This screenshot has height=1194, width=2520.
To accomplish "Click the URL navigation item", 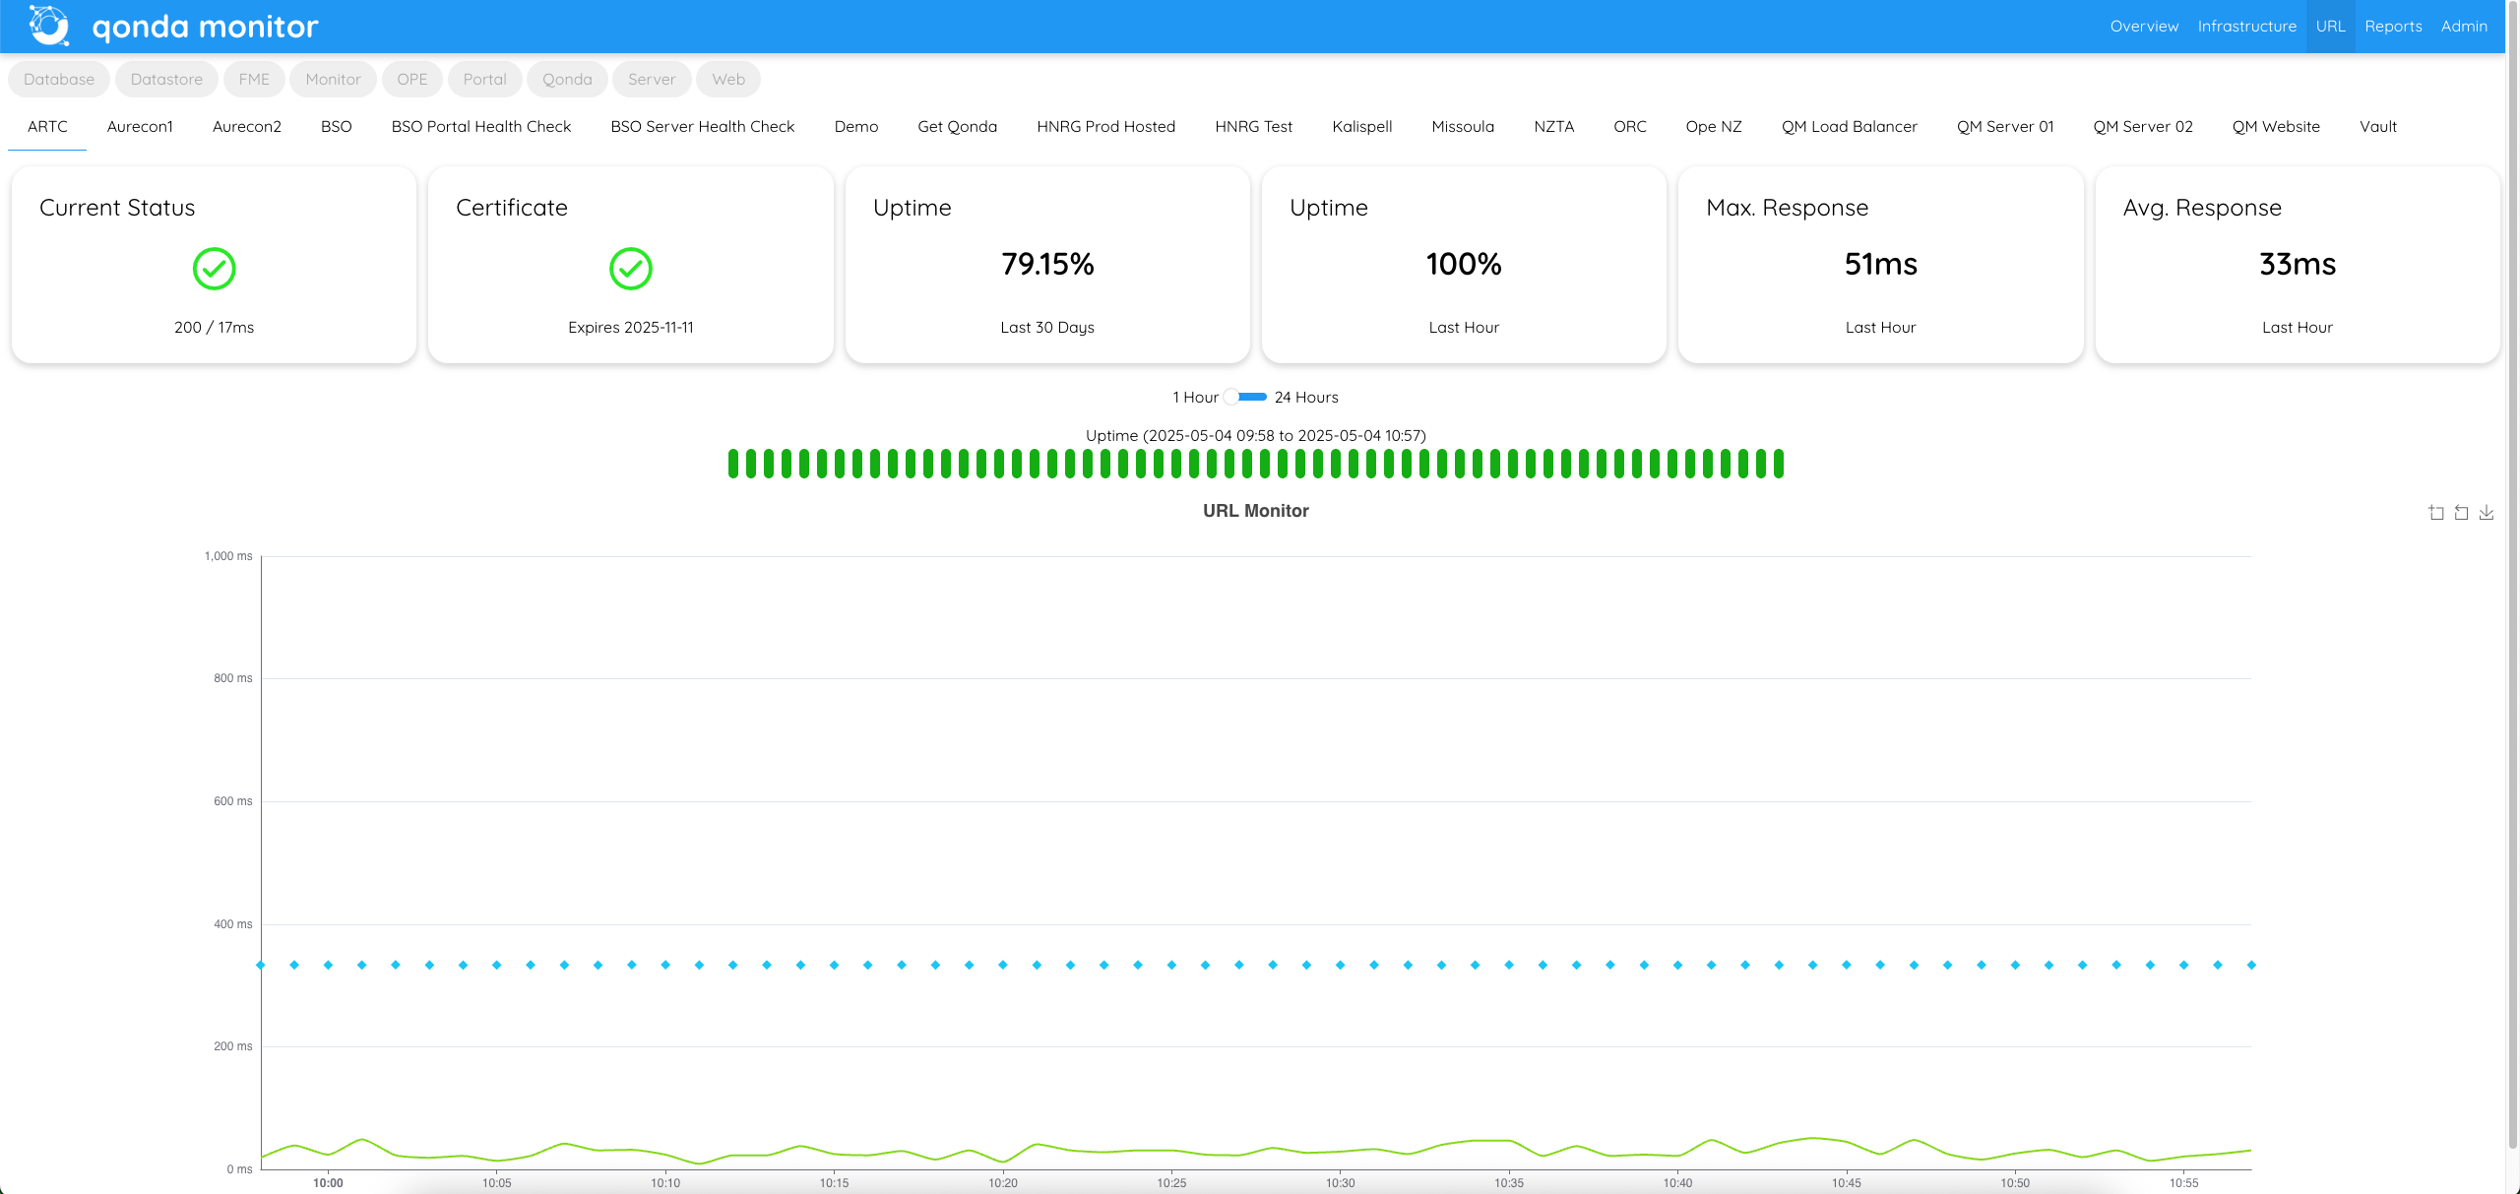I will click(x=2330, y=26).
